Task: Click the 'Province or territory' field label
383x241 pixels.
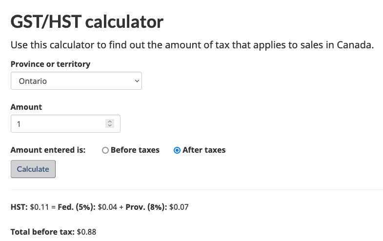Action: [x=50, y=64]
